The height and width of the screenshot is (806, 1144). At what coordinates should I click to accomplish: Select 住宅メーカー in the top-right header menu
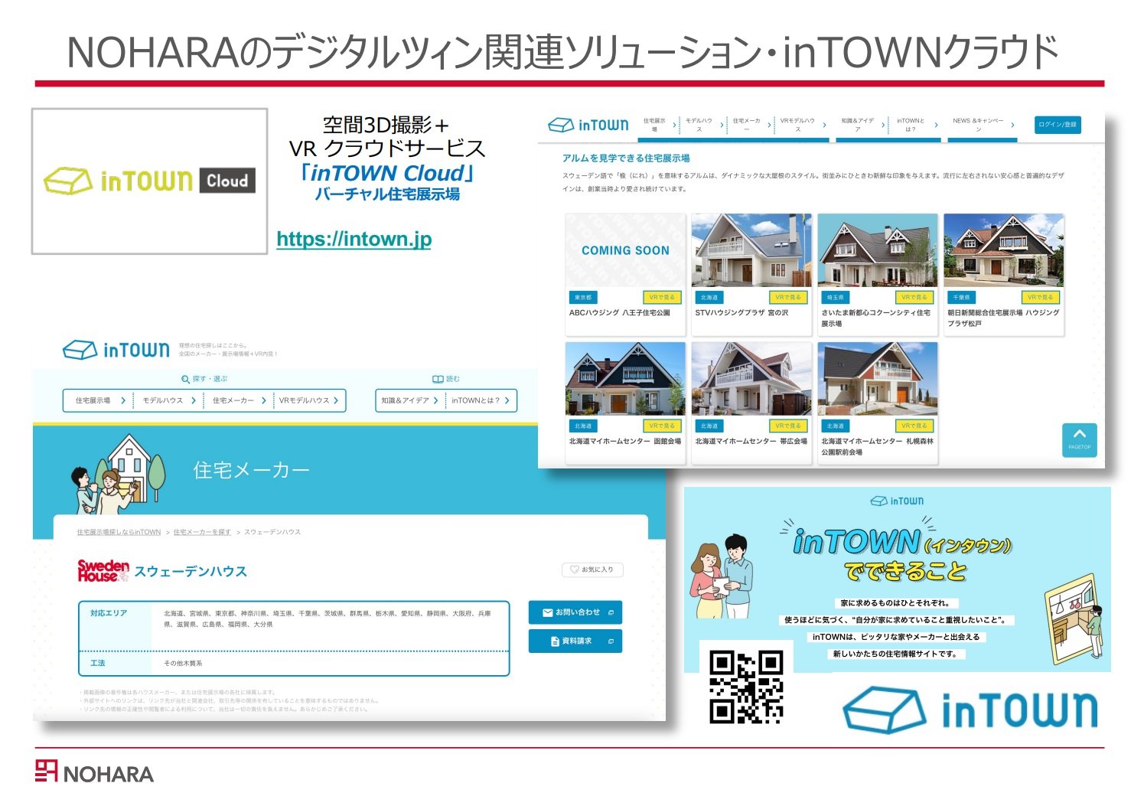point(746,125)
